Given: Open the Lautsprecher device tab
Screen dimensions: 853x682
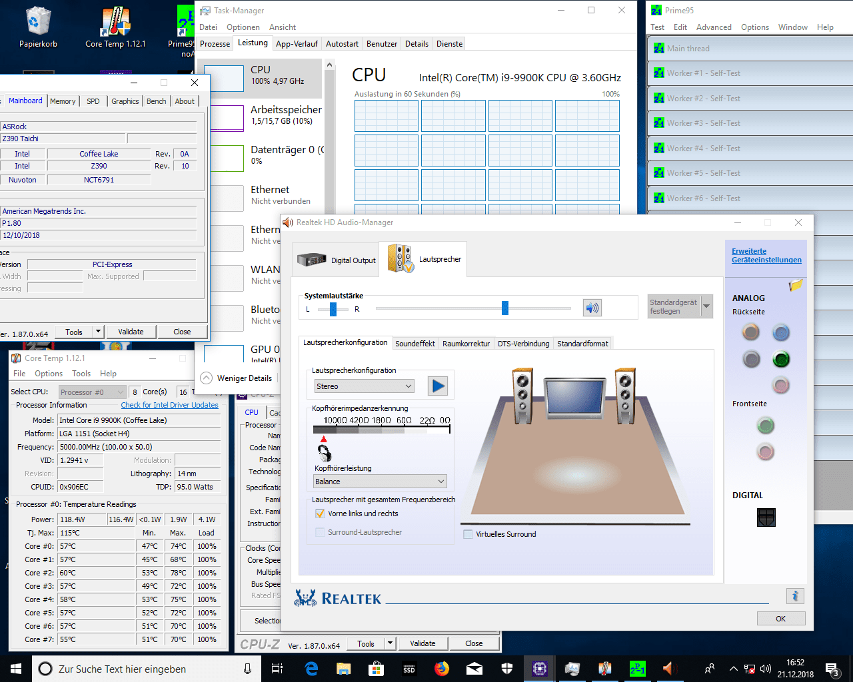Looking at the screenshot, I should (424, 259).
